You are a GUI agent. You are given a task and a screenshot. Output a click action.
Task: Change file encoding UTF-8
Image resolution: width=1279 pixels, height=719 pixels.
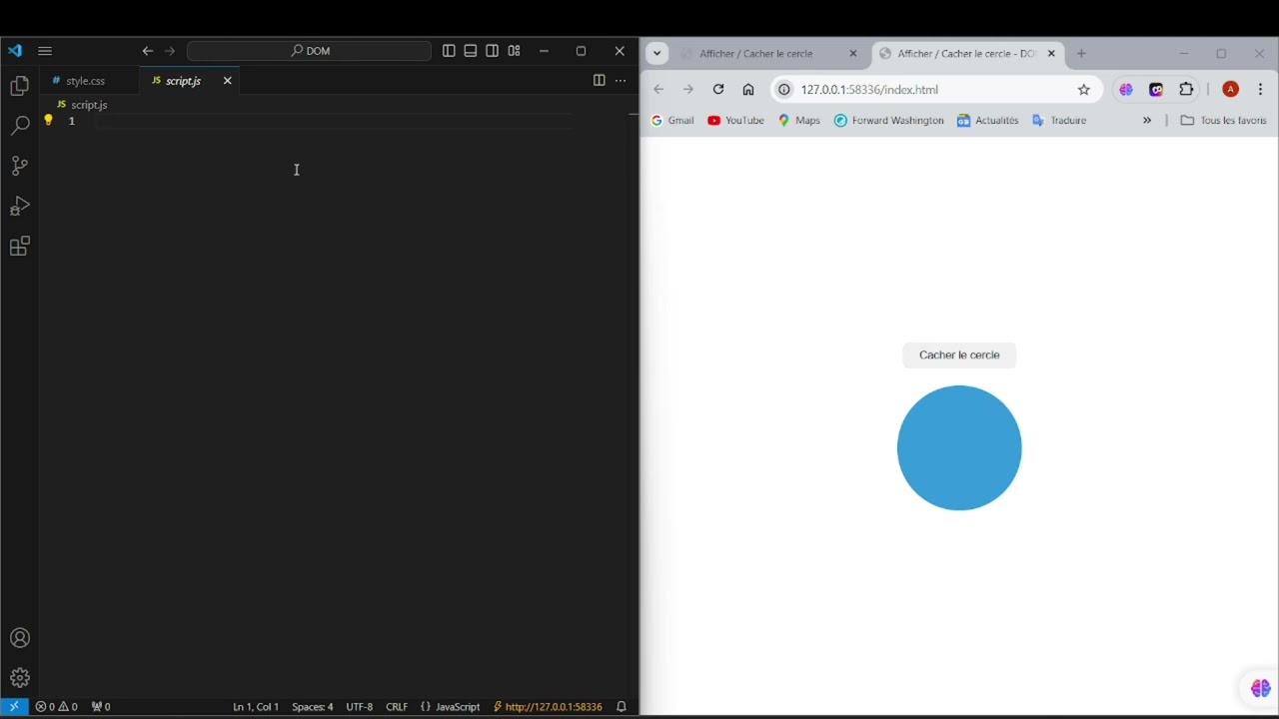click(x=360, y=707)
